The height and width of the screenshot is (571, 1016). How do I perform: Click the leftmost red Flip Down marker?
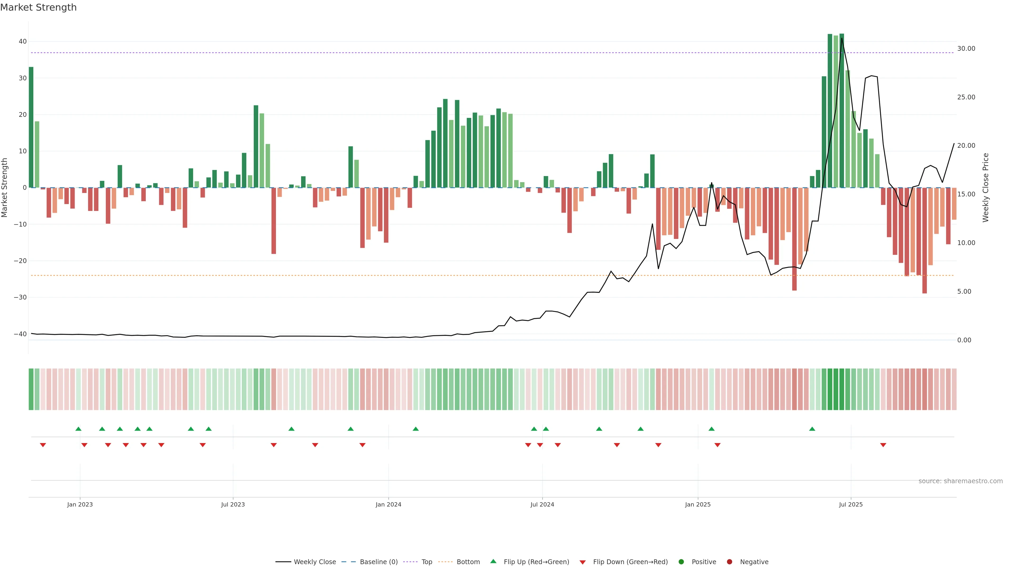(x=43, y=445)
